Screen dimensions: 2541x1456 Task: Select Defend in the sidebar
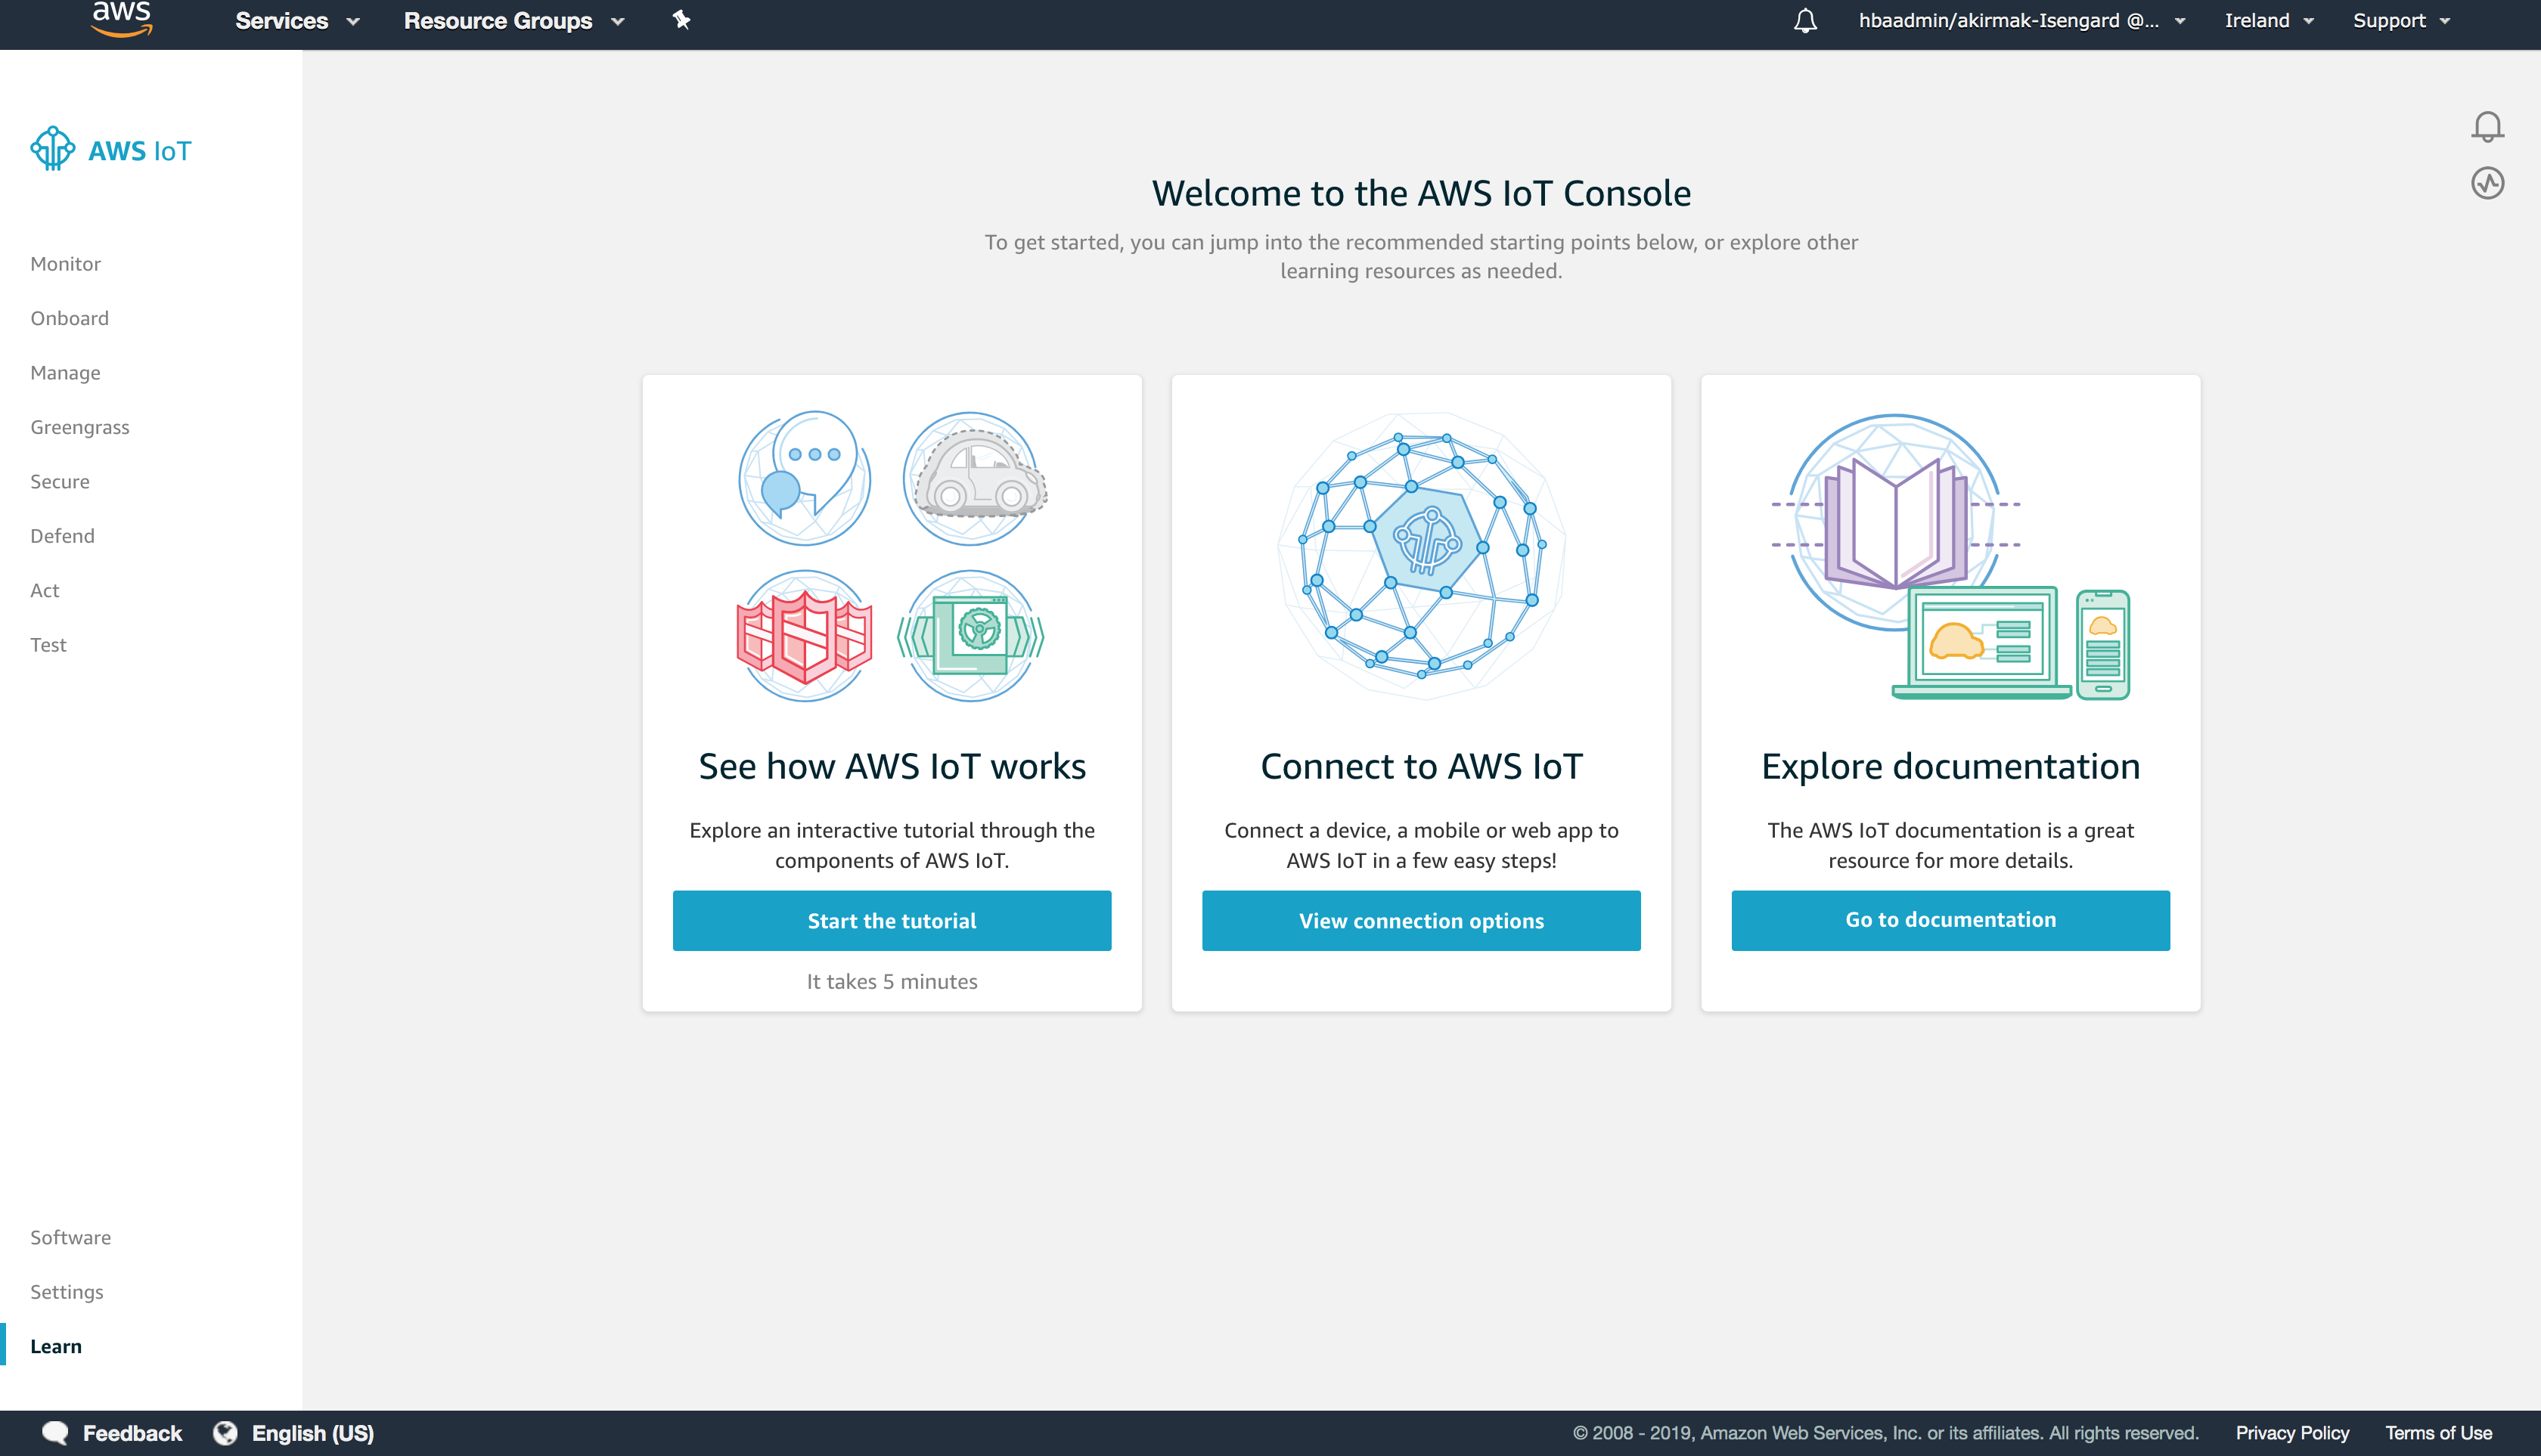tap(62, 535)
